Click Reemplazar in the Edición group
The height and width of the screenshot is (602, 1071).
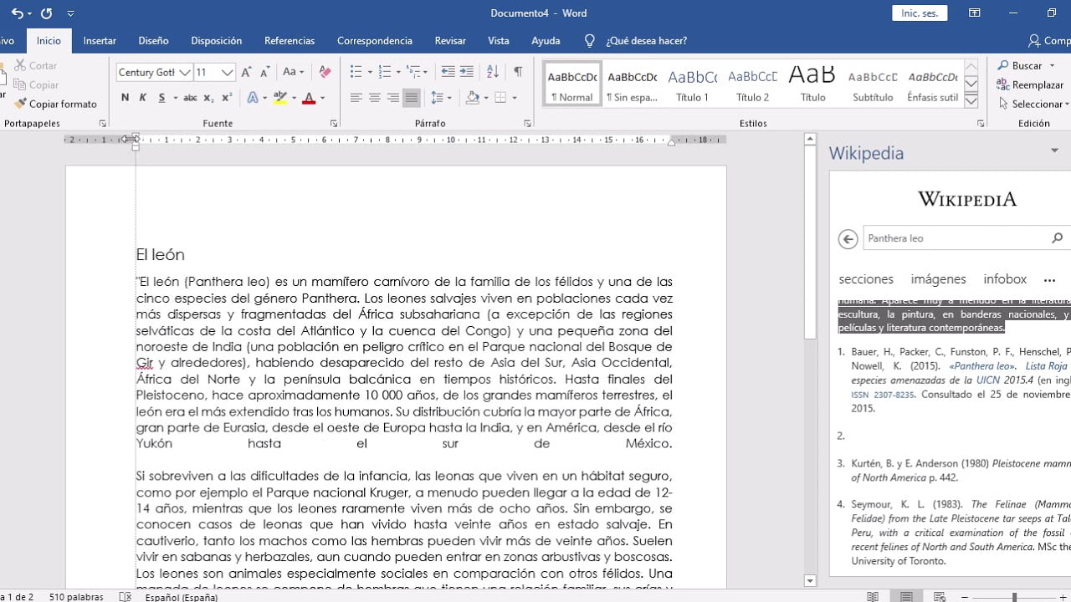(x=1031, y=84)
